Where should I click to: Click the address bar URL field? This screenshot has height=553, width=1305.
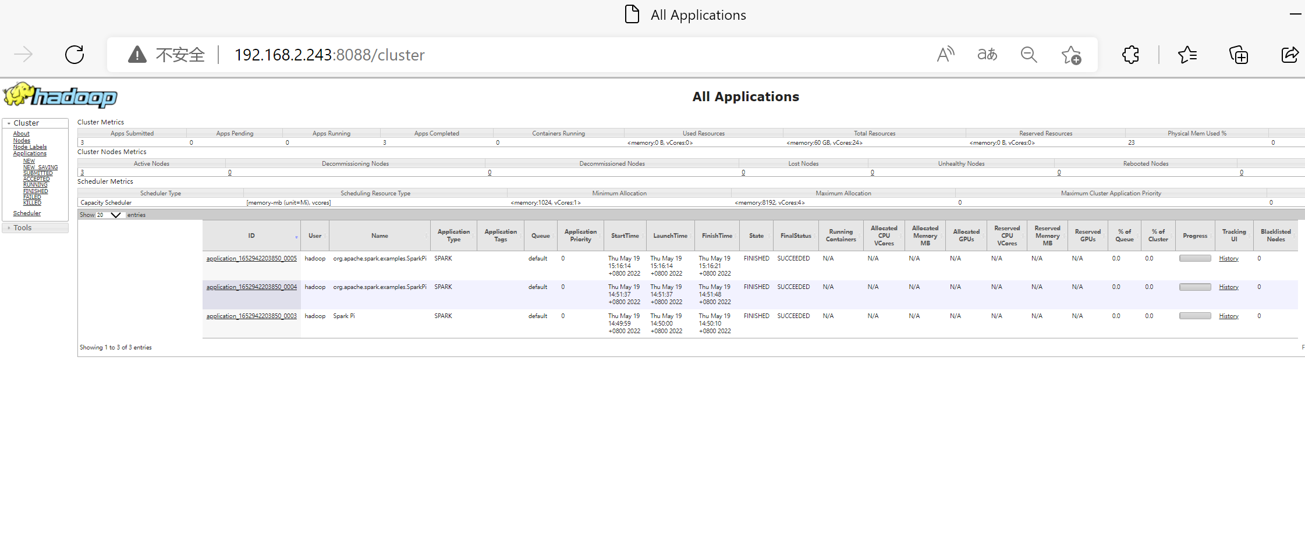pos(329,55)
